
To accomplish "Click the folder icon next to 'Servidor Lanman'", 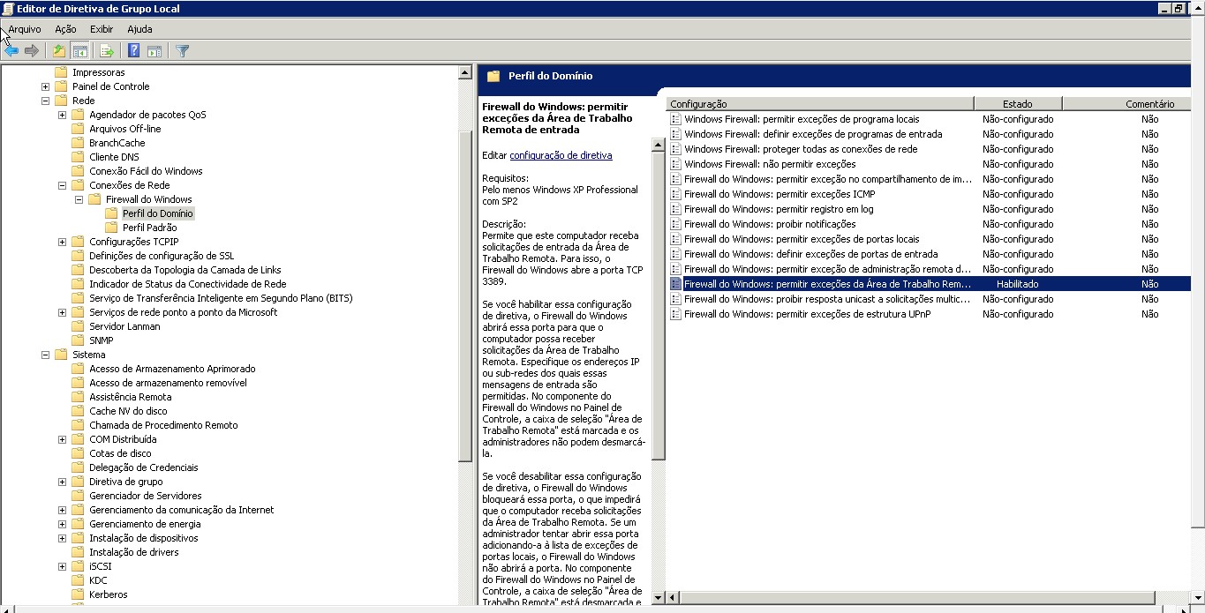I will pos(78,326).
